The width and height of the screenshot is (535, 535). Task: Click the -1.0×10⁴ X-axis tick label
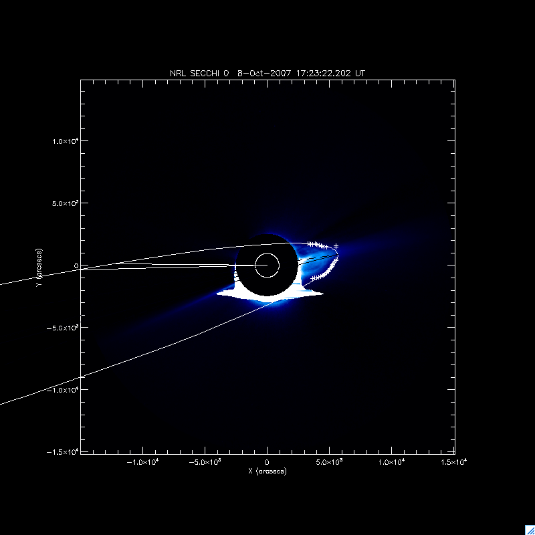(143, 463)
